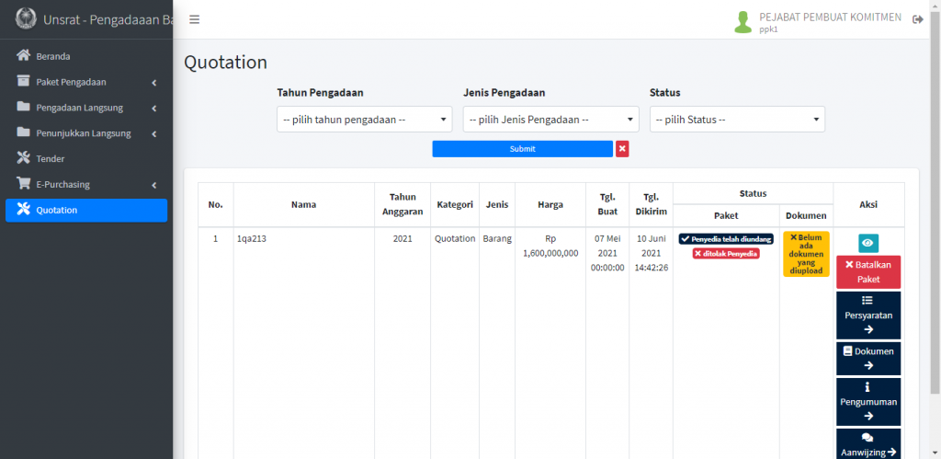Click the green user avatar icon
Image resolution: width=941 pixels, height=459 pixels.
[743, 22]
